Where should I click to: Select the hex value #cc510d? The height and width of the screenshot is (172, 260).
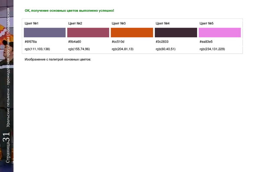pos(118,41)
